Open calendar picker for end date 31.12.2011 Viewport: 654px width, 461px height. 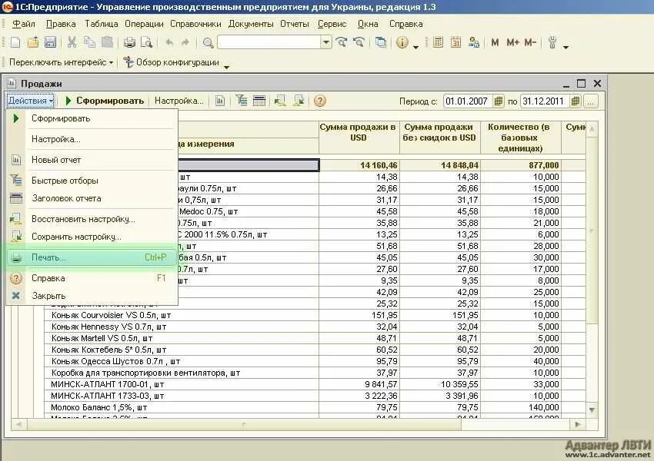click(576, 101)
